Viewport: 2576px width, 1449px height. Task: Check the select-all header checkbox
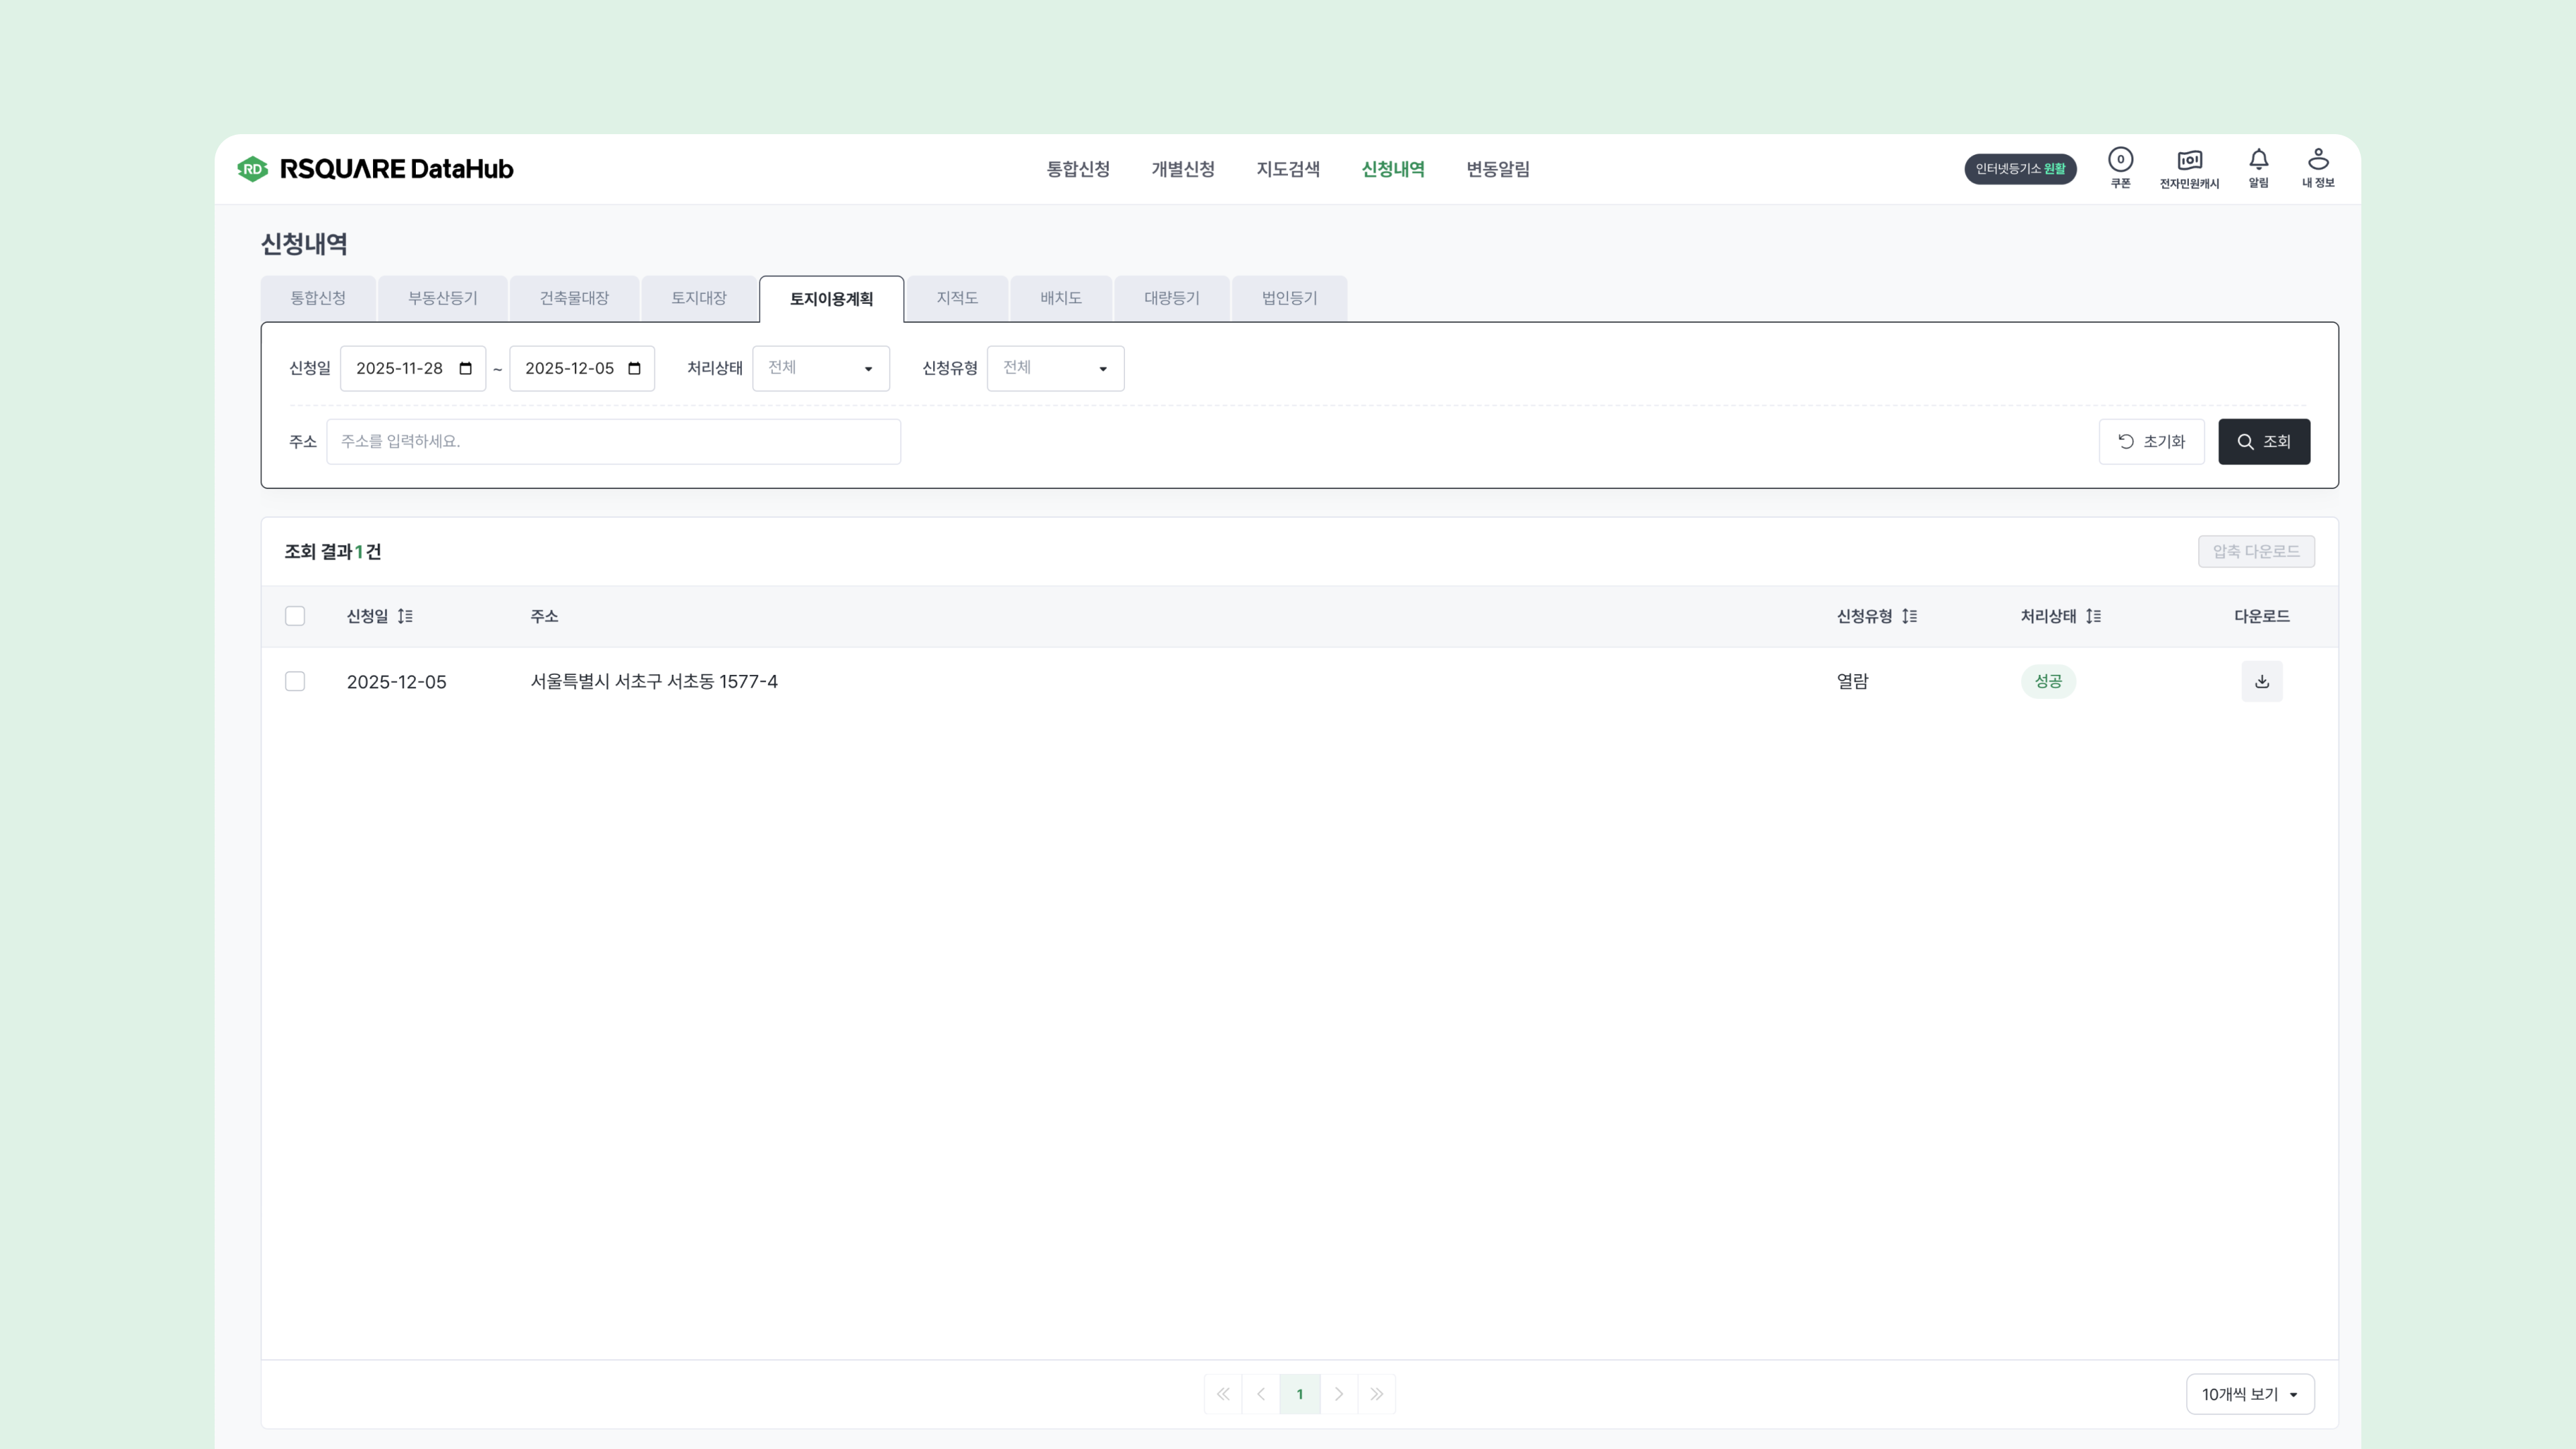pyautogui.click(x=295, y=616)
